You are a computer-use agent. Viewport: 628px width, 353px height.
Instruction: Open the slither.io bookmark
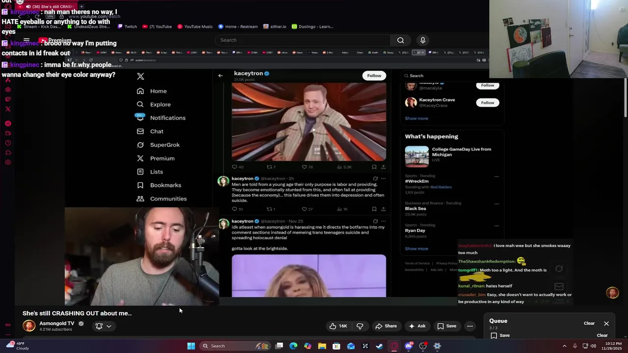(x=275, y=26)
